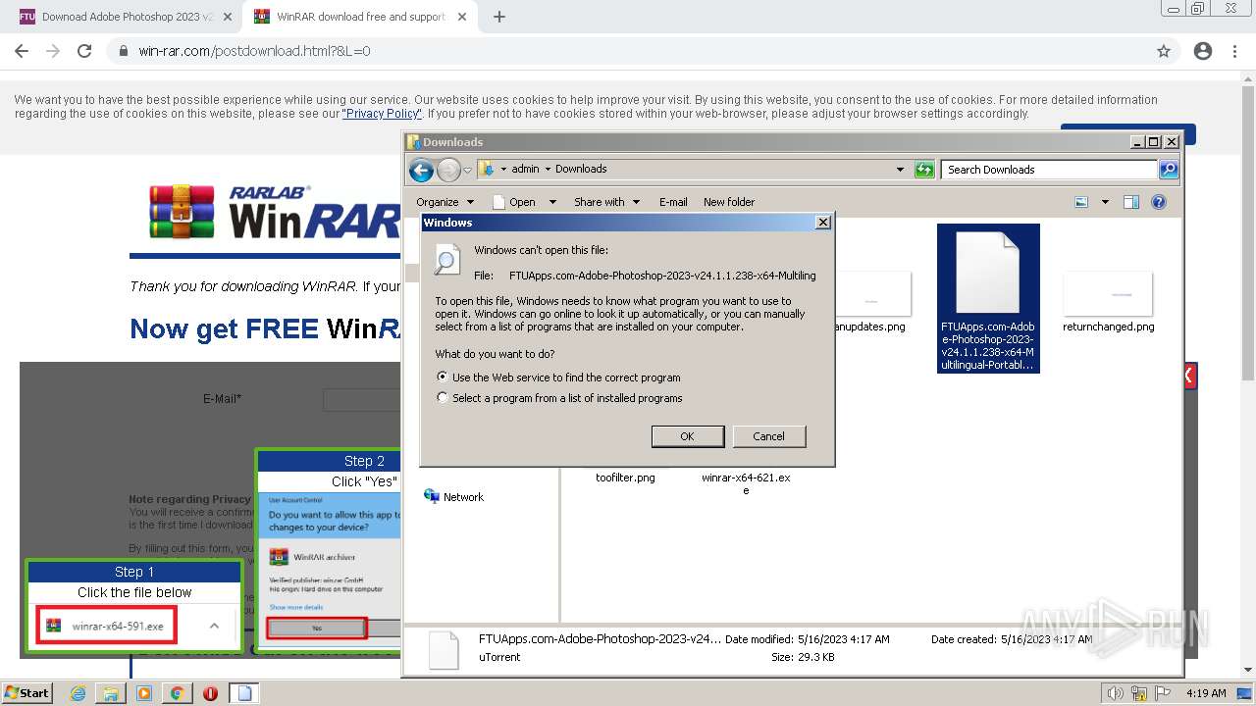Click the Chrome taskbar icon

(x=177, y=693)
